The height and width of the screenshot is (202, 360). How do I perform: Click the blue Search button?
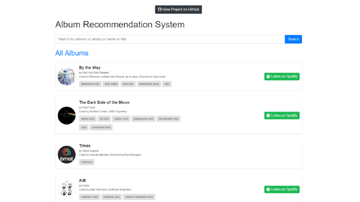(293, 39)
